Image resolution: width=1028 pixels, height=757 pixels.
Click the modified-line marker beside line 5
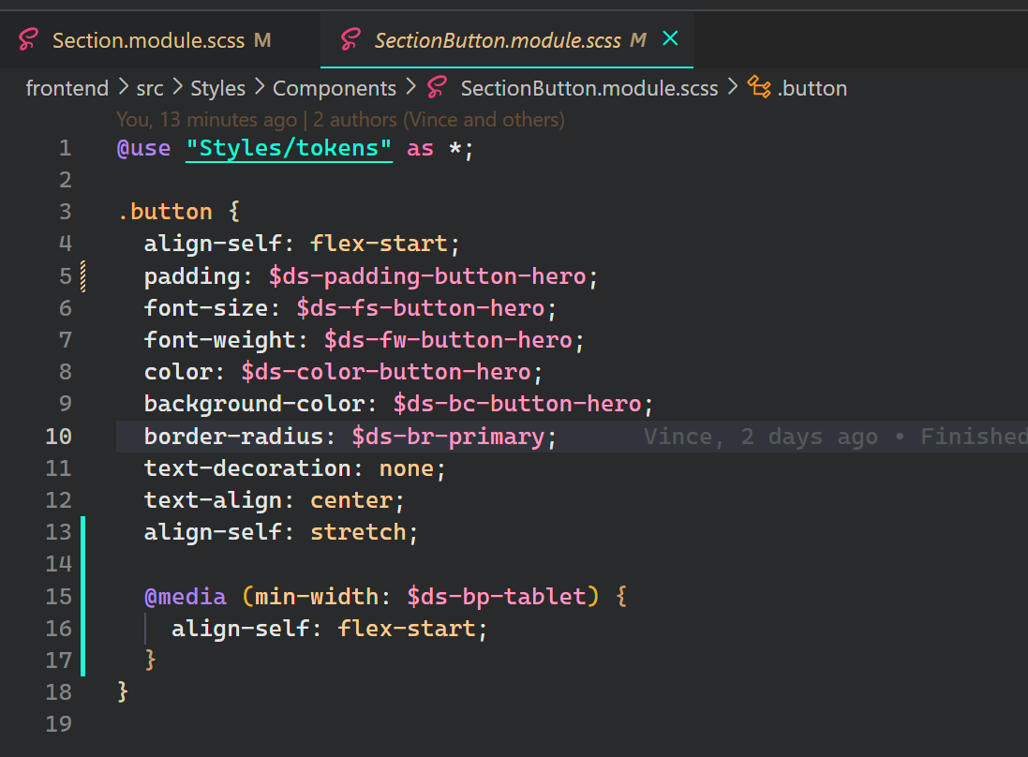click(83, 276)
